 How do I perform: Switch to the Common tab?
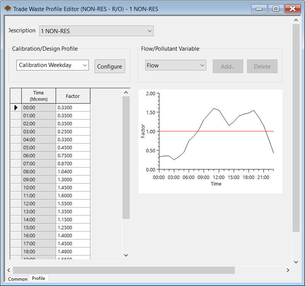17,279
